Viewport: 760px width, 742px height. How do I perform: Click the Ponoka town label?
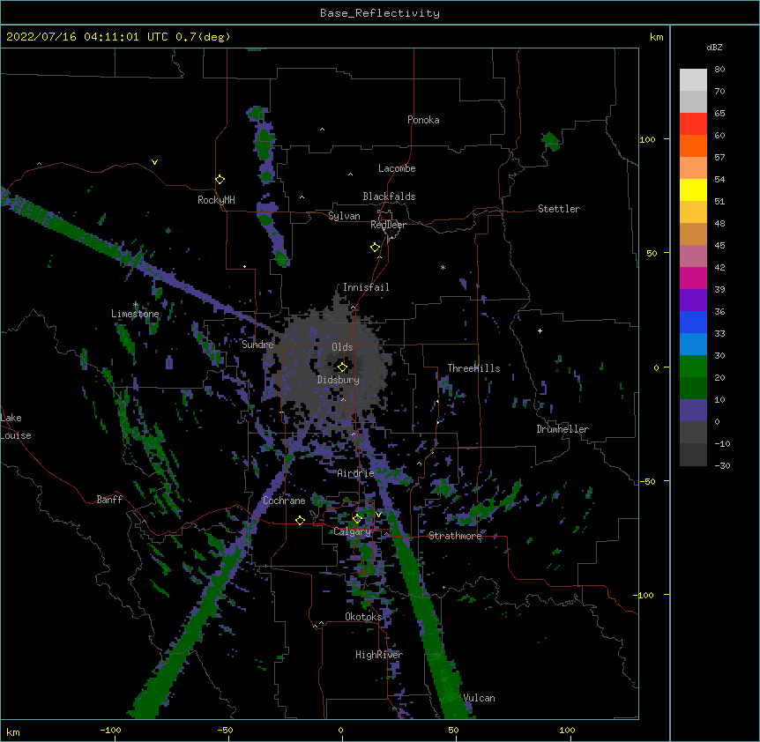423,120
